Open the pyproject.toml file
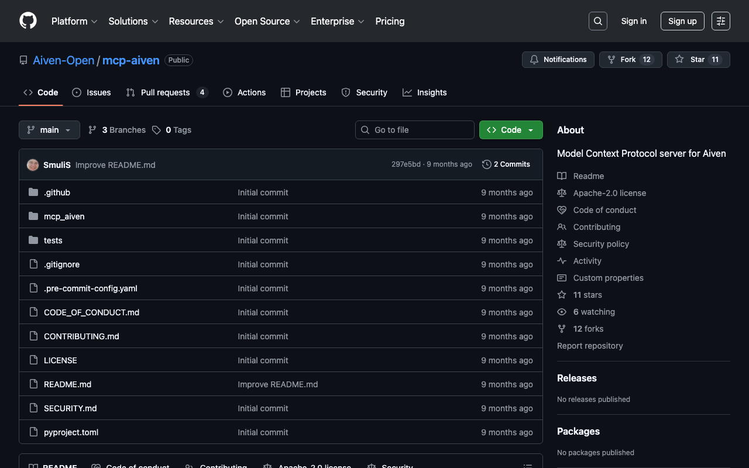The width and height of the screenshot is (749, 468). click(71, 432)
